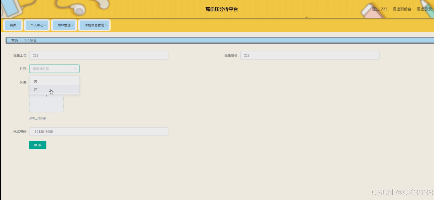Click inside the 医生工号 input field
Screen dimensions: 434x200
pos(99,55)
